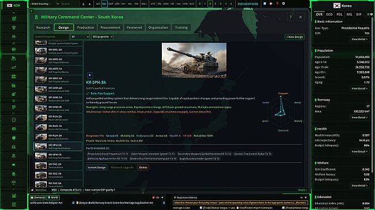This screenshot has width=375, height=210.
Task: Click the swap arrows icon in left sidebar
Action: (14, 67)
